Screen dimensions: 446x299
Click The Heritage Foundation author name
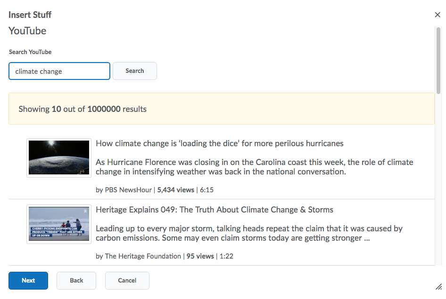(x=143, y=256)
